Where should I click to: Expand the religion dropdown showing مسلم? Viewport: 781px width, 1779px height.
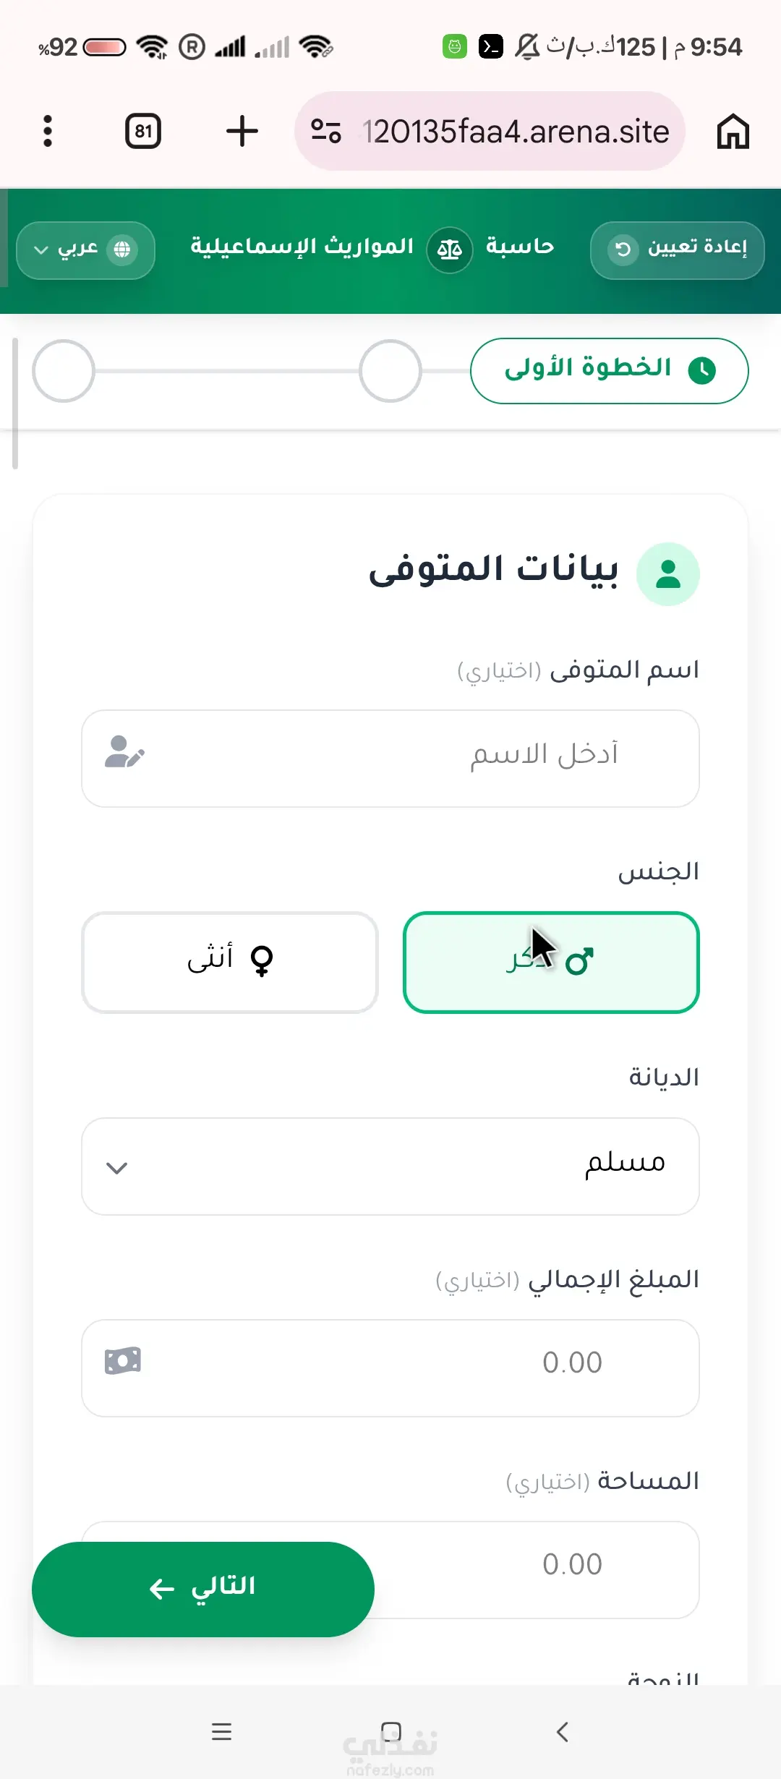pyautogui.click(x=390, y=1166)
